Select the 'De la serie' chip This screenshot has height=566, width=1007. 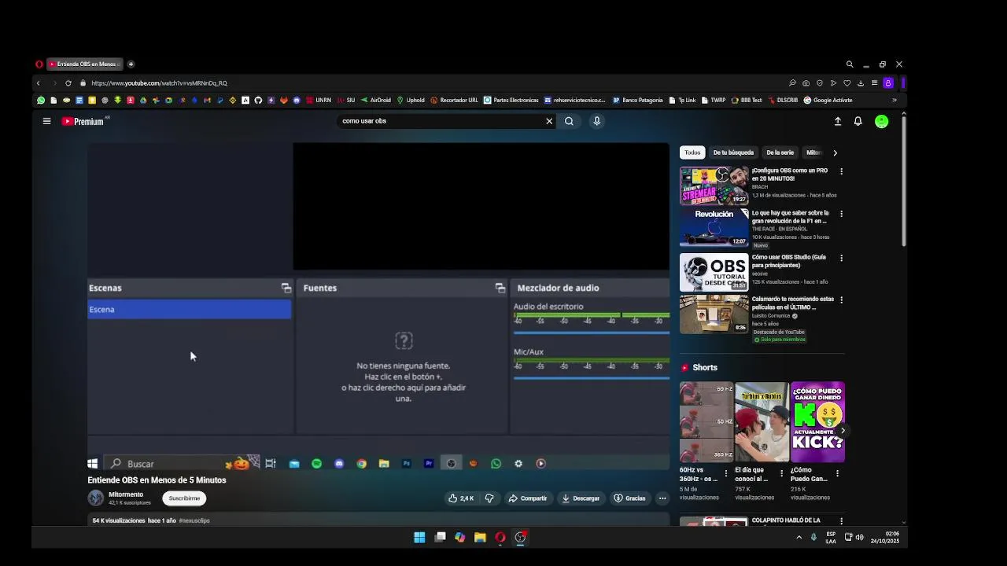point(780,153)
